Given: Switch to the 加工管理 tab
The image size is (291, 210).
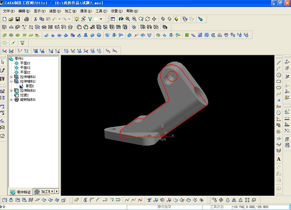Looking at the screenshot, I should [42, 192].
